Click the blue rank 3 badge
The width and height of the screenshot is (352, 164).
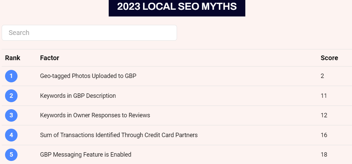point(11,115)
